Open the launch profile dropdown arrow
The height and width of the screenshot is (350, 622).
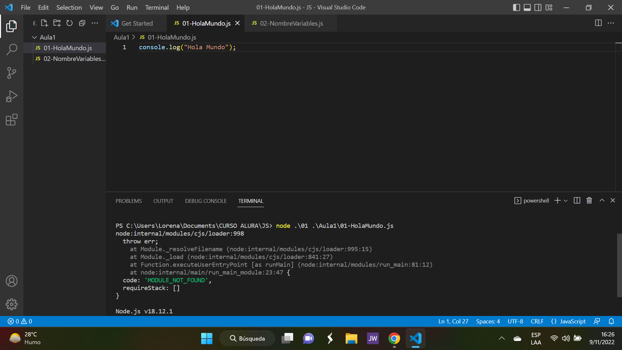pos(566,201)
